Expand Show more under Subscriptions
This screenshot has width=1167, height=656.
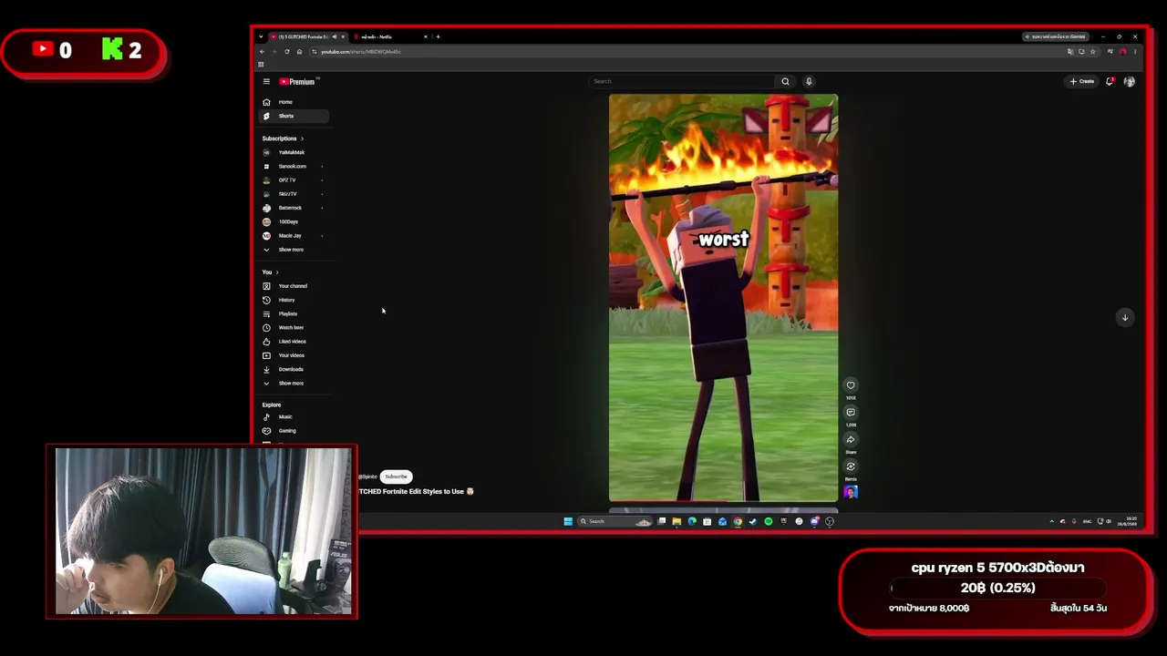point(293,250)
